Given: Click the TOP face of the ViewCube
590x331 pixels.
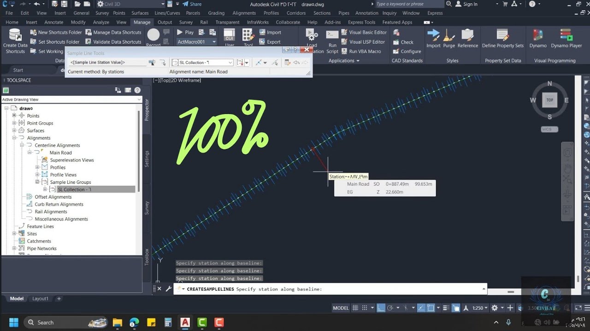Looking at the screenshot, I should click(549, 100).
